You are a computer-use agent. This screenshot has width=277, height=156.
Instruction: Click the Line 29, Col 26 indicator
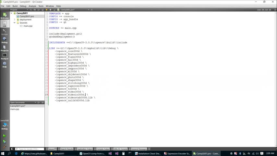(x=264, y=10)
